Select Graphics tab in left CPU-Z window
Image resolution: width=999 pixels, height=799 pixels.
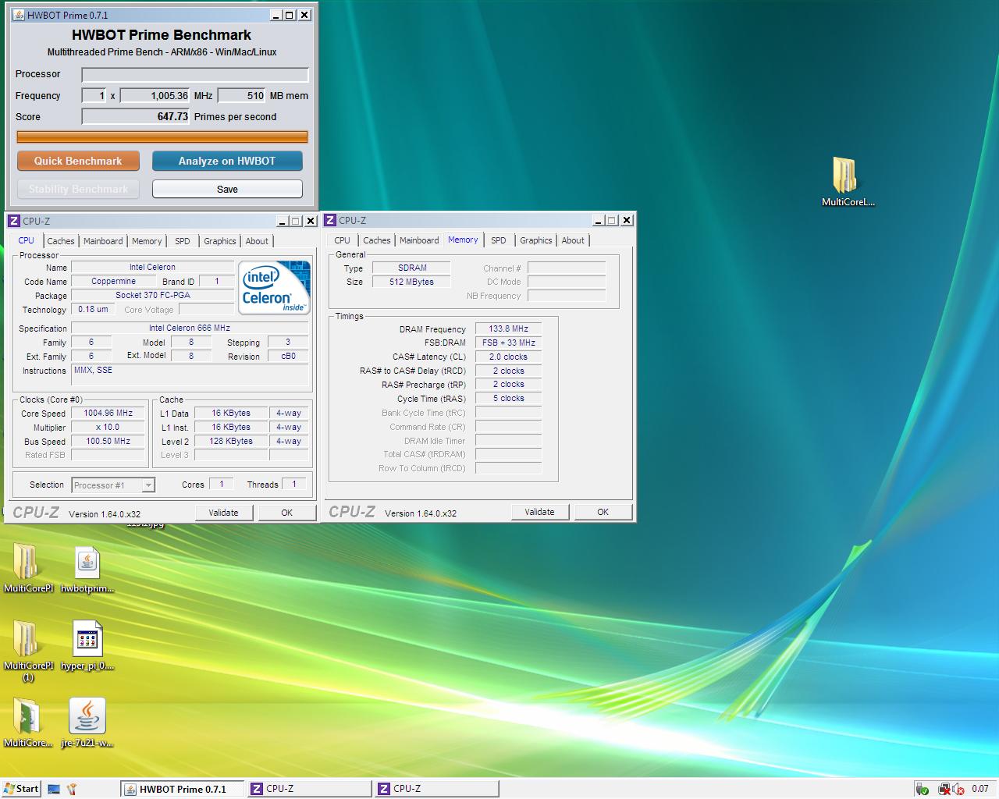pyautogui.click(x=220, y=241)
